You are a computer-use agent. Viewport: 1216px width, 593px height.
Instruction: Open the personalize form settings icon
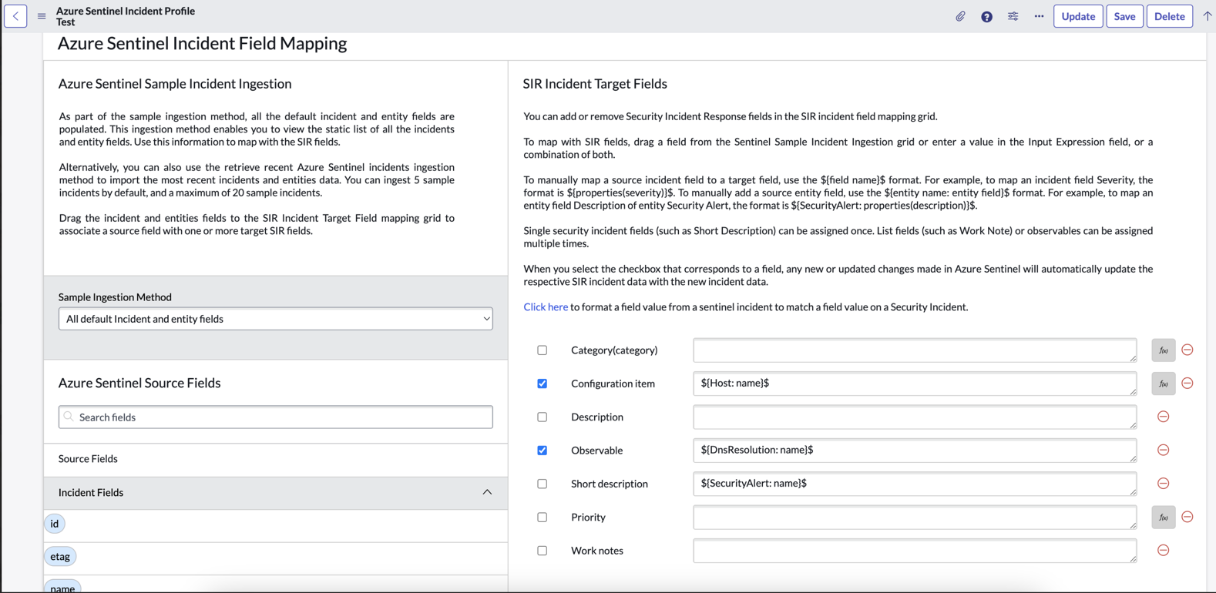tap(1013, 16)
